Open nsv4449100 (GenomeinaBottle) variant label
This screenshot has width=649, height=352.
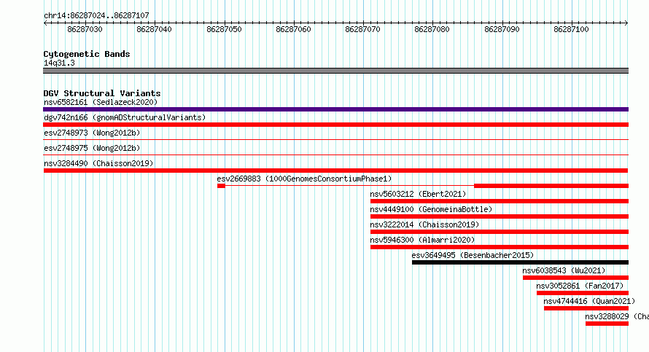click(431, 209)
